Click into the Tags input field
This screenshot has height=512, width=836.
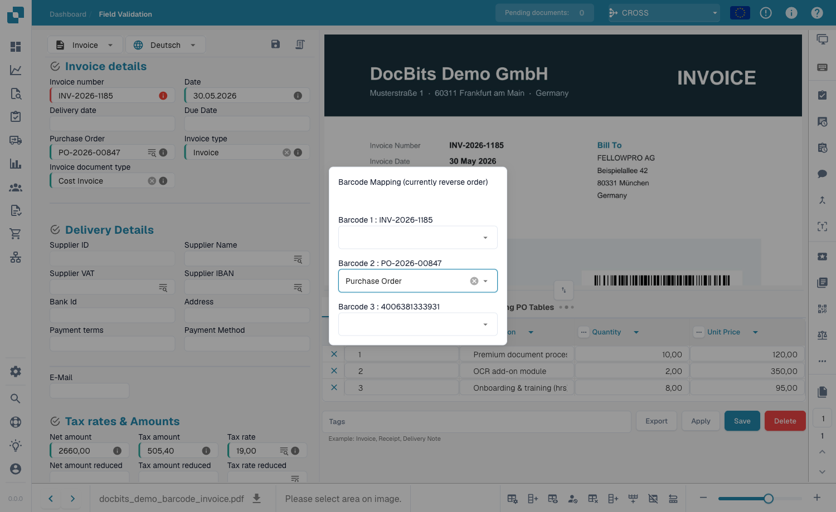tap(477, 422)
